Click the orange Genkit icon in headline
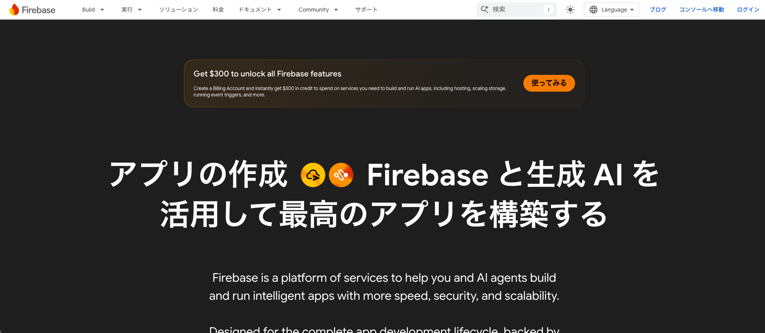This screenshot has height=333, width=765. (x=341, y=175)
